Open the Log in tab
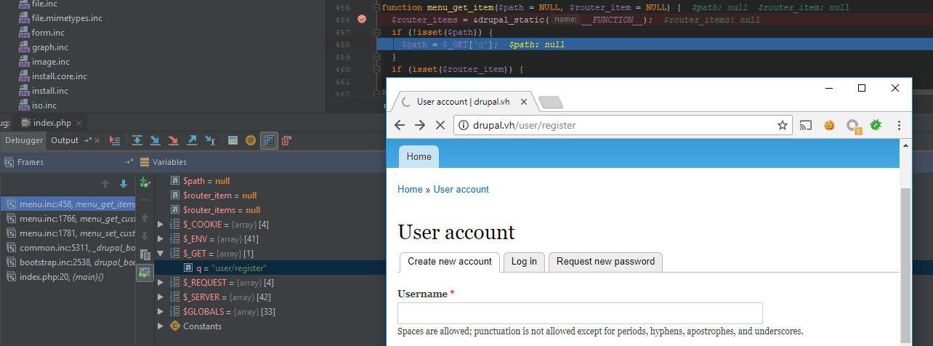Screen dimensions: 933x346 click(x=524, y=262)
